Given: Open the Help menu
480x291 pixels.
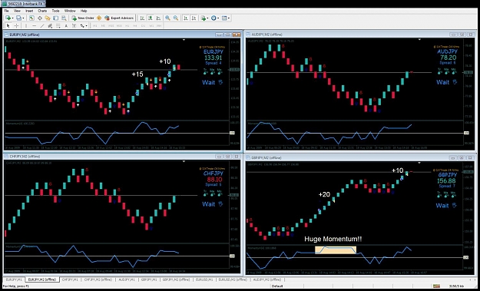Looking at the screenshot, I should [84, 11].
